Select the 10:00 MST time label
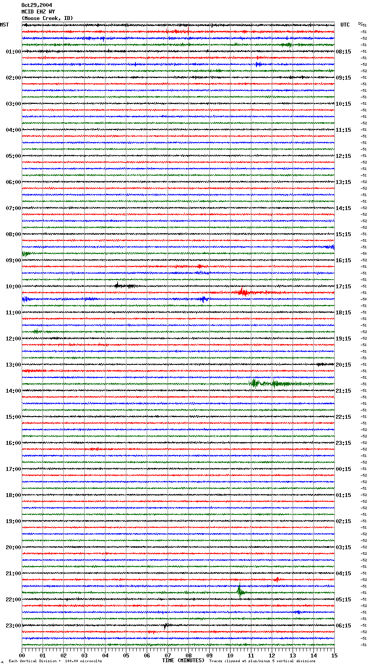This screenshot has height=667, width=369. (13, 287)
